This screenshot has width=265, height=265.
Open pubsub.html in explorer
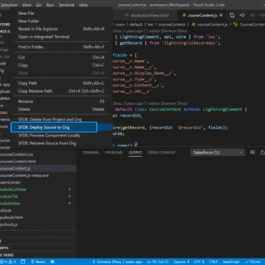point(38,217)
